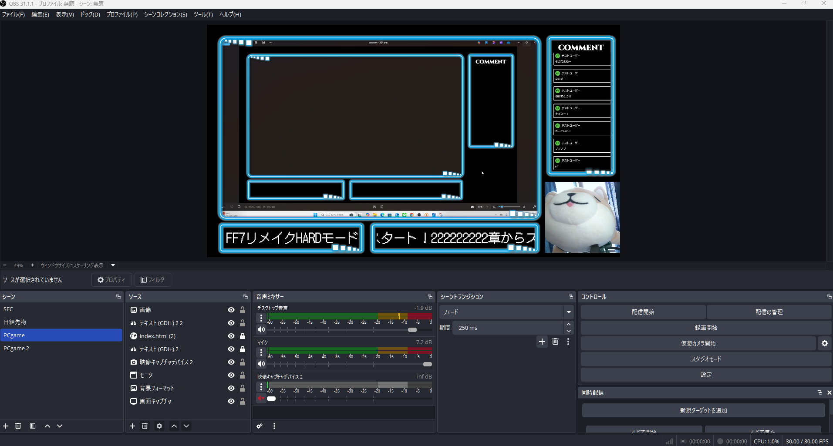Move scene up with arrow

point(47,426)
